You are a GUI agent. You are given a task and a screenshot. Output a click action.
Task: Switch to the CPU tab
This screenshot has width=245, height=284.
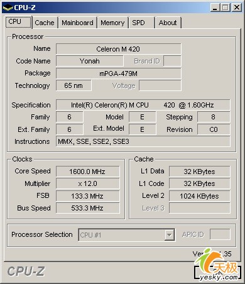tap(18, 22)
